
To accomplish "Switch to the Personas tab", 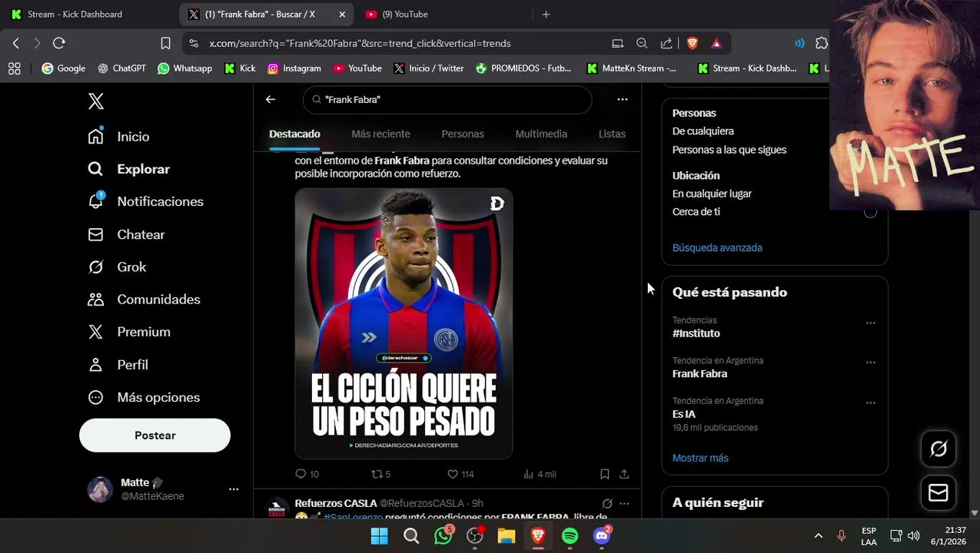I will click(463, 134).
